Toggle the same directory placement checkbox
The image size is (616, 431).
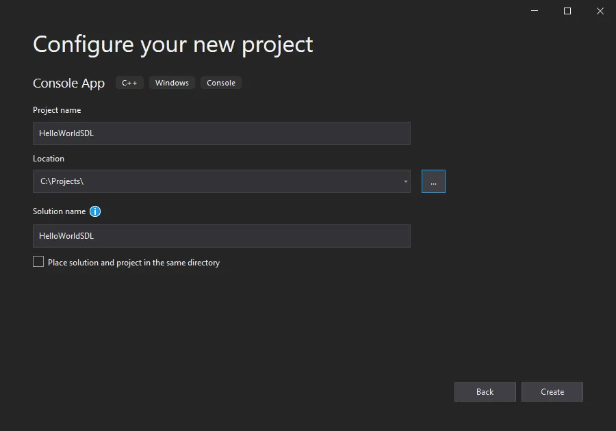[x=38, y=261]
